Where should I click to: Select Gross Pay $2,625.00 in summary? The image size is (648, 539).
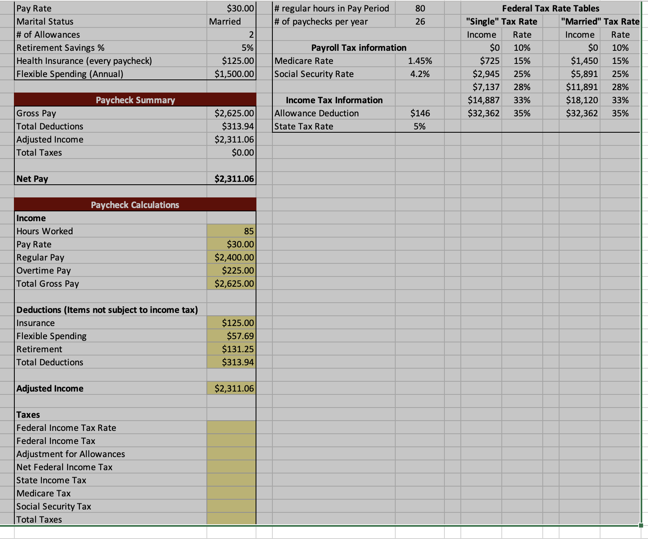[x=231, y=113]
